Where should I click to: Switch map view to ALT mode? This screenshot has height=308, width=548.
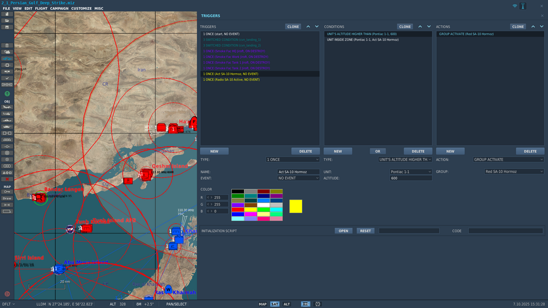pos(287,304)
